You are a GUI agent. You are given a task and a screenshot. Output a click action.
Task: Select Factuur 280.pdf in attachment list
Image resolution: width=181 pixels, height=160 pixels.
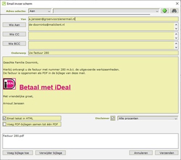click(13, 136)
